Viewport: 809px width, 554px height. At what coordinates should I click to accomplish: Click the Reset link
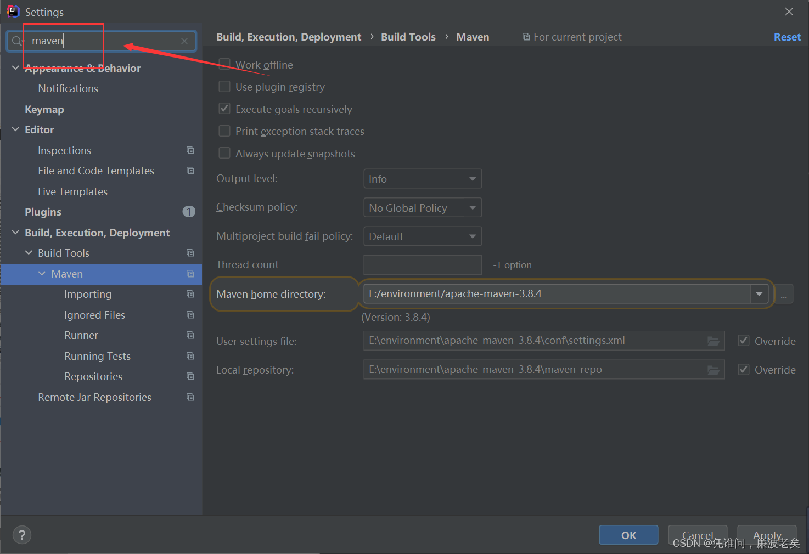(x=787, y=37)
